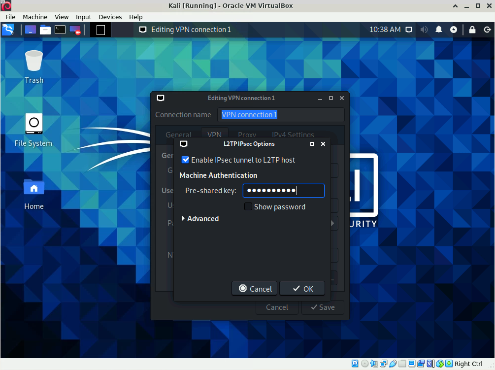Open the file manager panel launcher
Image resolution: width=495 pixels, height=370 pixels.
click(x=45, y=30)
